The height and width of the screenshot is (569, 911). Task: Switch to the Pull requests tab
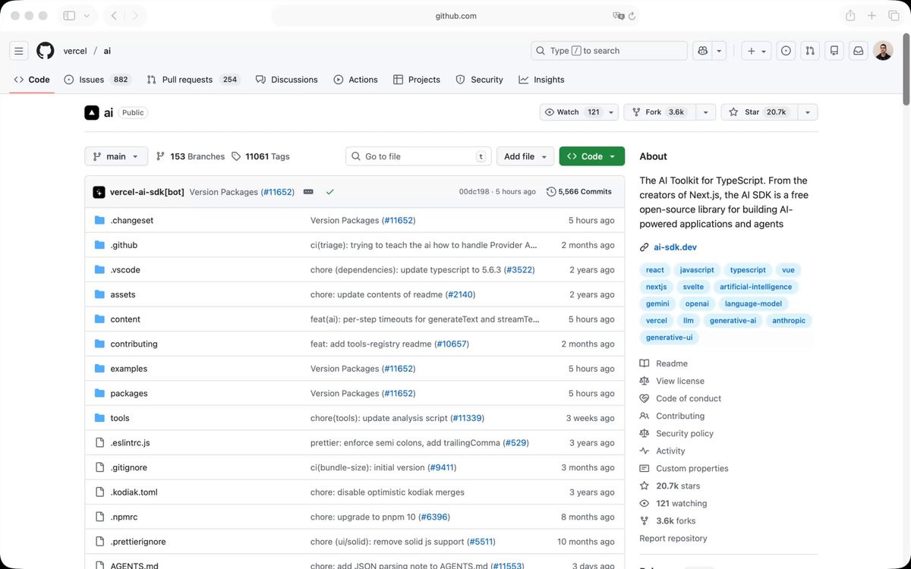tap(194, 80)
